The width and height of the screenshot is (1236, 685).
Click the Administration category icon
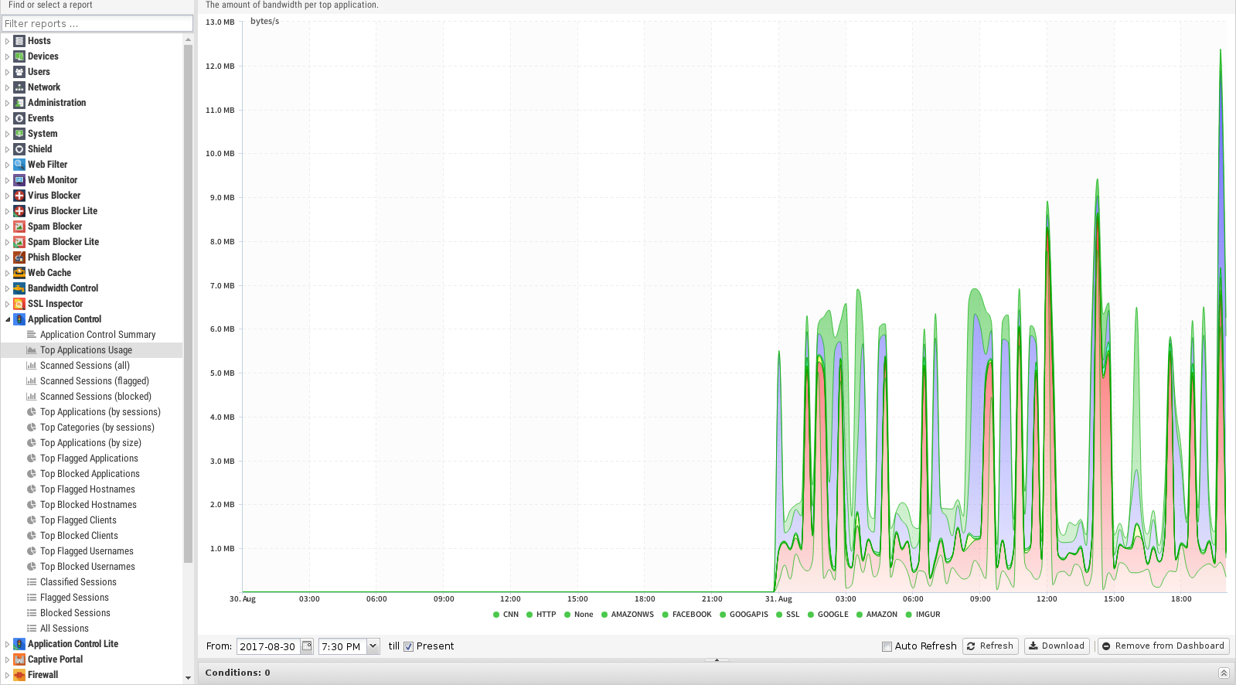[19, 103]
